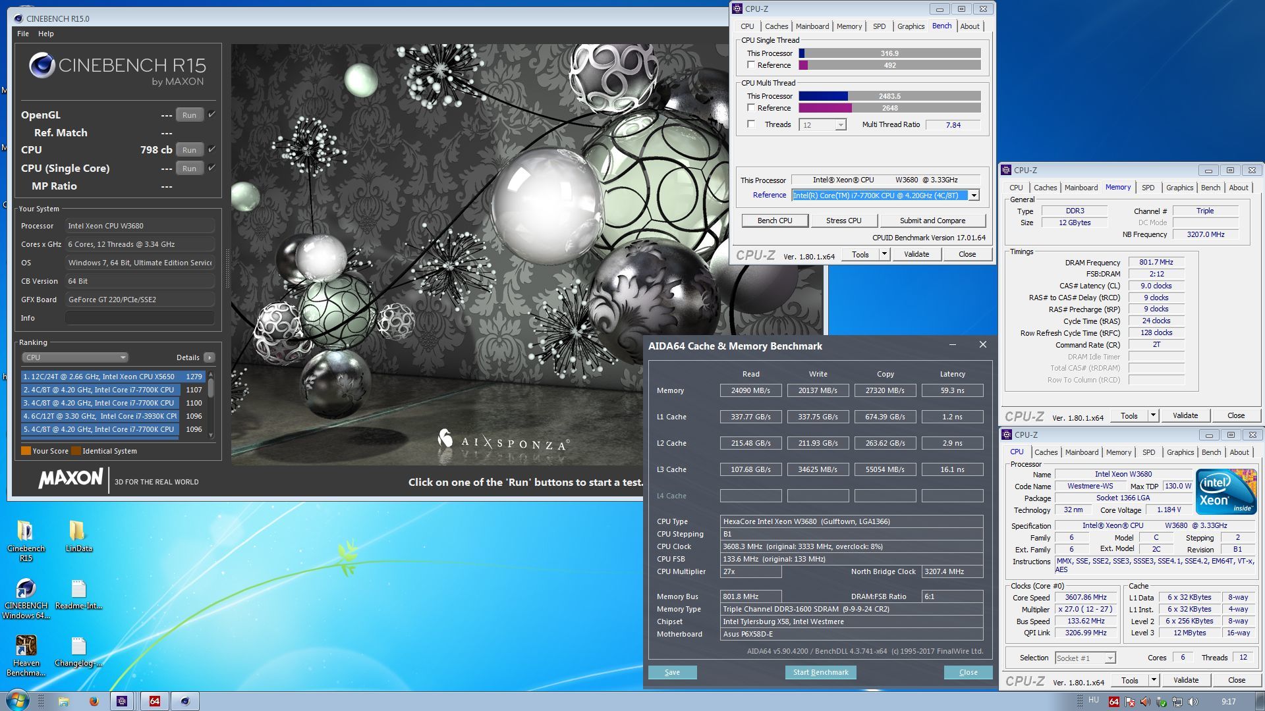
Task: Click the HU language indicator in the tray
Action: pos(1094,700)
